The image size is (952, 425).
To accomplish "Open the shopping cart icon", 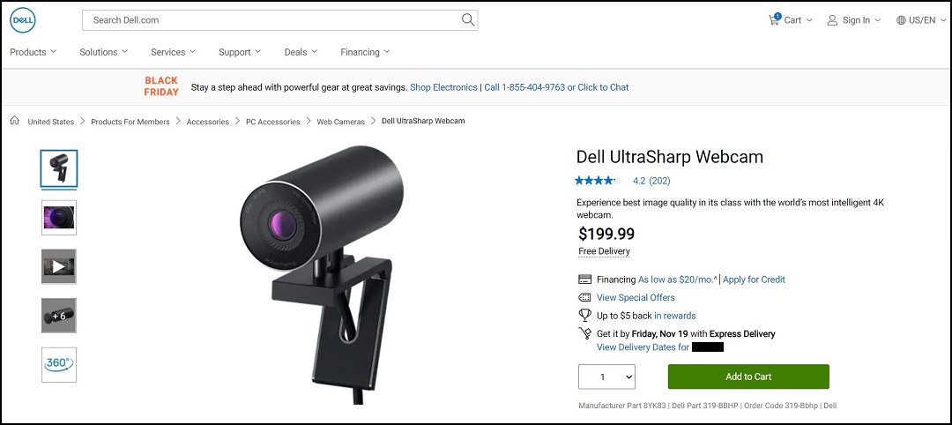I will coord(774,19).
